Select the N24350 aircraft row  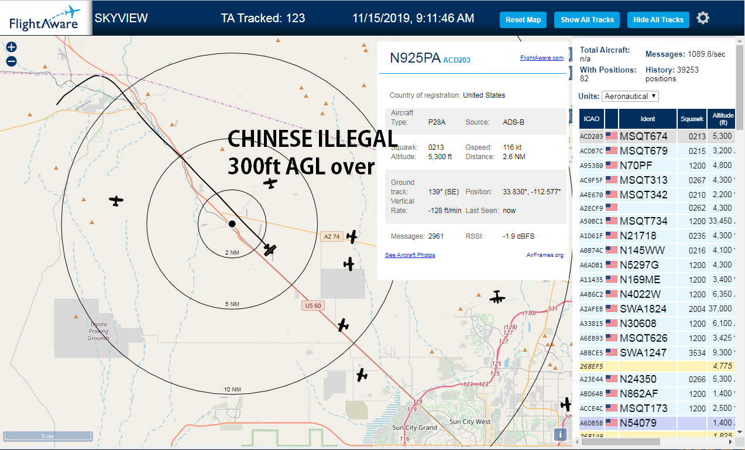pyautogui.click(x=657, y=379)
